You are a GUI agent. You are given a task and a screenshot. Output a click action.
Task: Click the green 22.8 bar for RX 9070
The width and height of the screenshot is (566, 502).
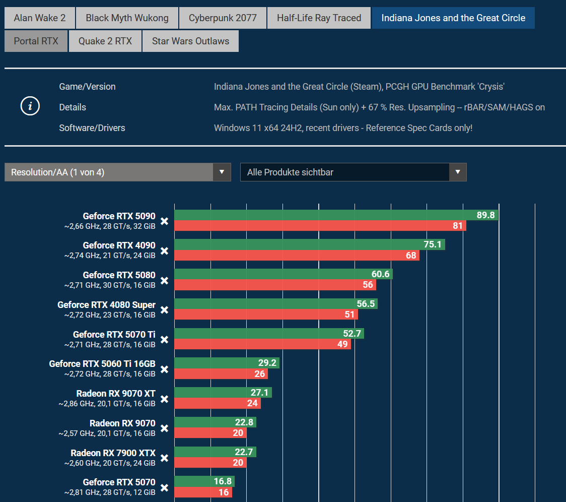[215, 422]
